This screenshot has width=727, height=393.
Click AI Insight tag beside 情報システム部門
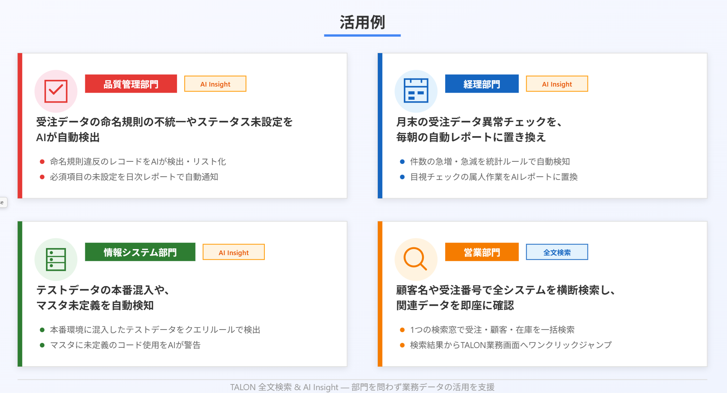tap(234, 252)
